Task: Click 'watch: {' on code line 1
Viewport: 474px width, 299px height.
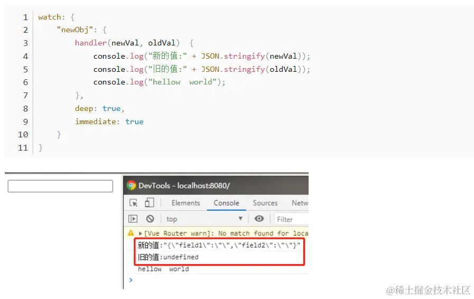Action: 56,17
